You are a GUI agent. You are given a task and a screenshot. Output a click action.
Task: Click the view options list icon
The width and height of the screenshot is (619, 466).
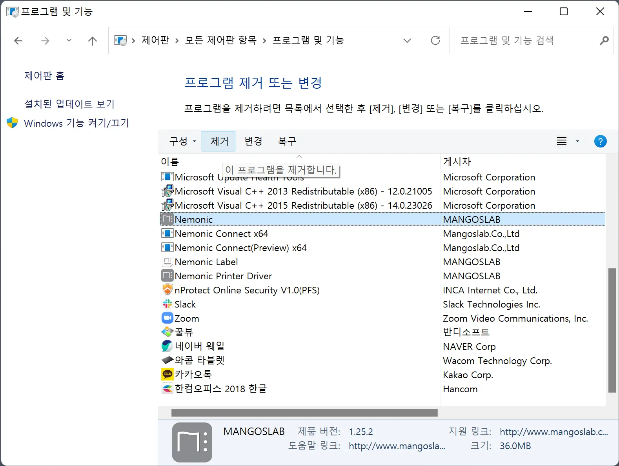[x=562, y=141]
